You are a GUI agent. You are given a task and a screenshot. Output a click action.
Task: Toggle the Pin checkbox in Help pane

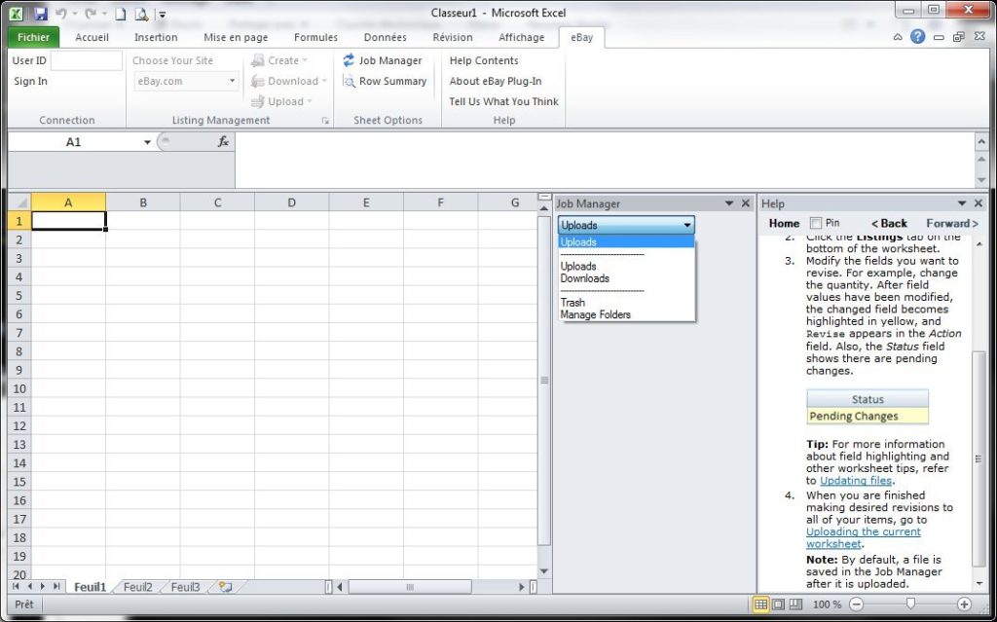coord(815,223)
